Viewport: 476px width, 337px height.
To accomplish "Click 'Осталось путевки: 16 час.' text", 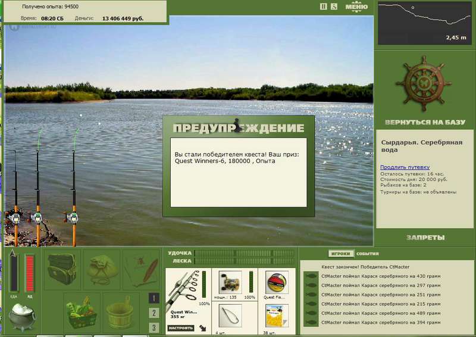I will pos(412,174).
